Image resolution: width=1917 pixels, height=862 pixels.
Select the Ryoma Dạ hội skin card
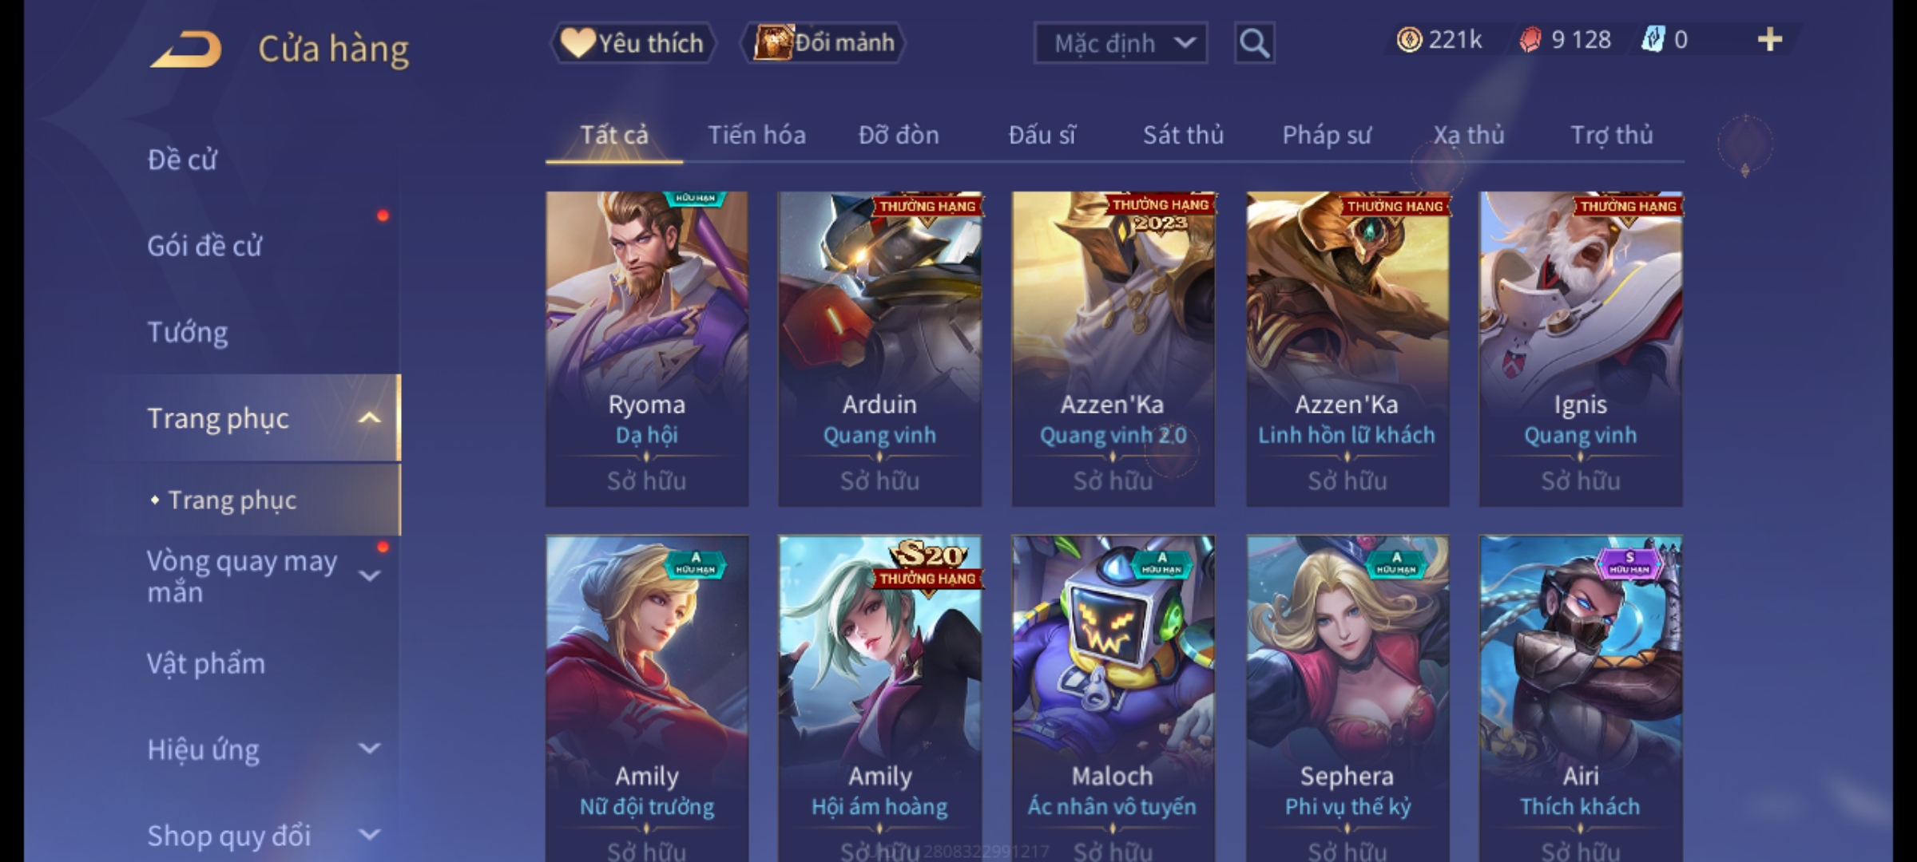tap(647, 349)
